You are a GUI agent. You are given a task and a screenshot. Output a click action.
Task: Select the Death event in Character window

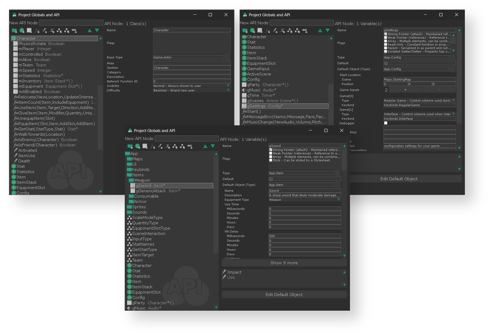(22, 161)
